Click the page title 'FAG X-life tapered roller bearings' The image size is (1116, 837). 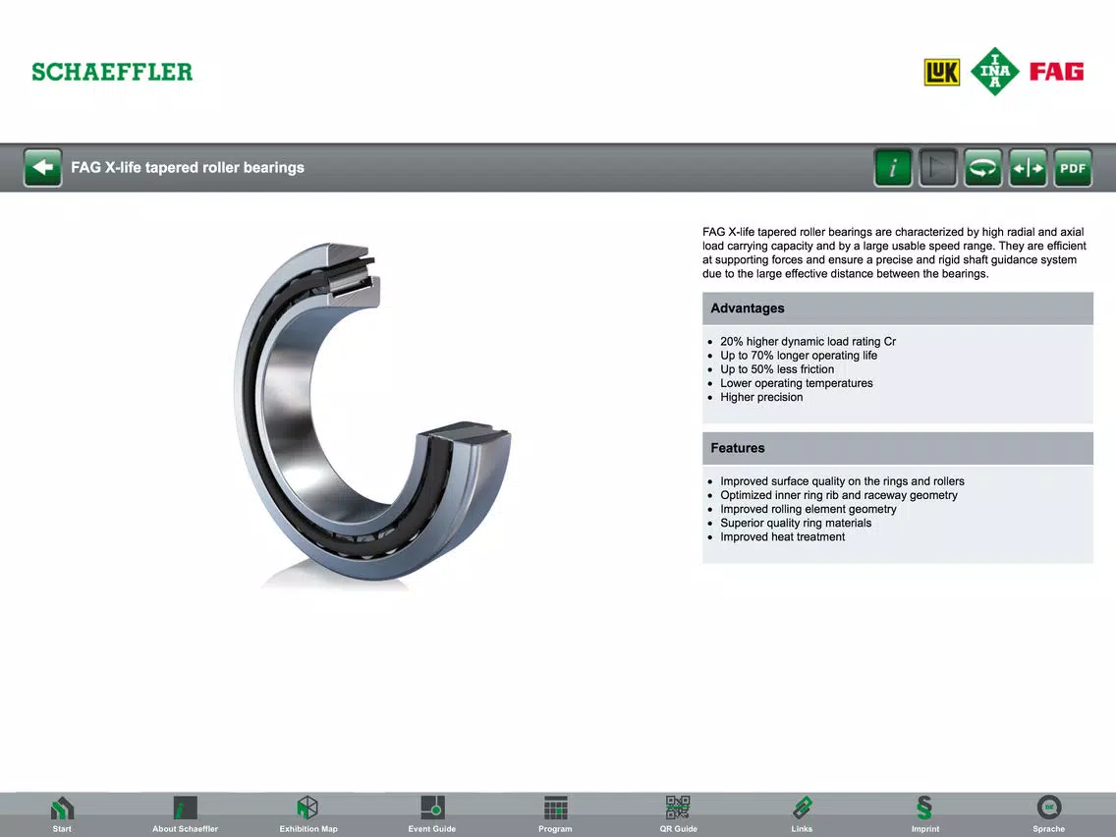(x=188, y=168)
